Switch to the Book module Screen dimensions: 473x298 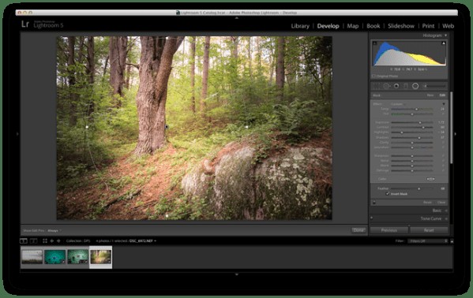point(374,26)
